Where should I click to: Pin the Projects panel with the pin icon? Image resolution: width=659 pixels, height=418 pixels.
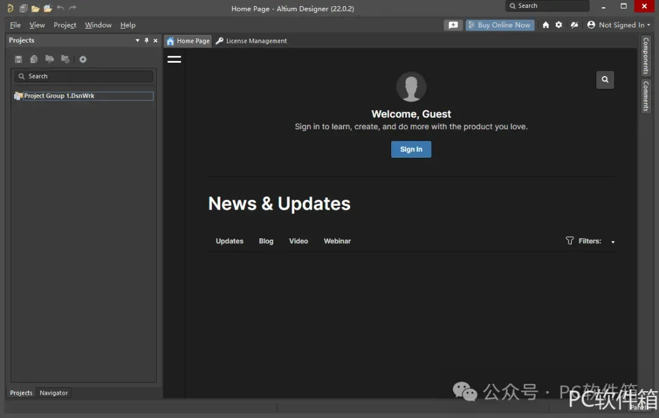click(146, 40)
